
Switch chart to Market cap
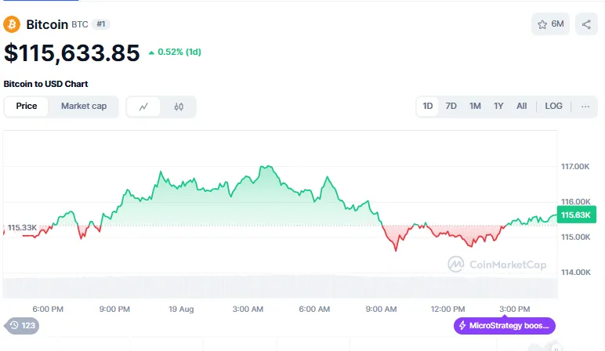(x=84, y=107)
